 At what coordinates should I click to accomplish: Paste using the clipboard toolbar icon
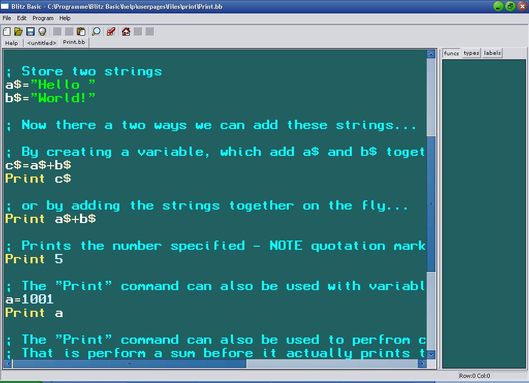[81, 31]
